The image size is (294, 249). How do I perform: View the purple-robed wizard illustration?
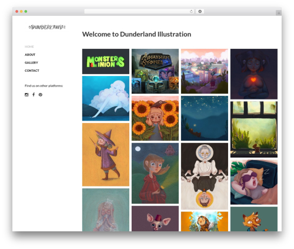click(x=106, y=154)
